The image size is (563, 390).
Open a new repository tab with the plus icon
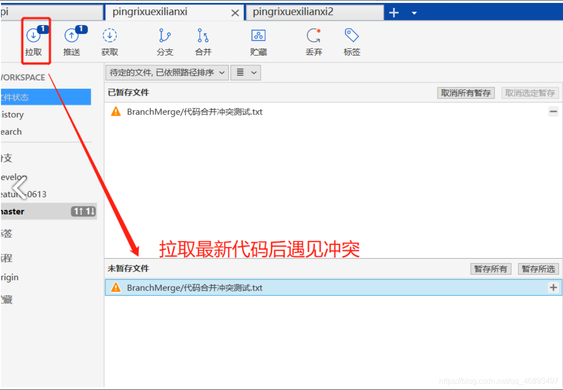[394, 12]
